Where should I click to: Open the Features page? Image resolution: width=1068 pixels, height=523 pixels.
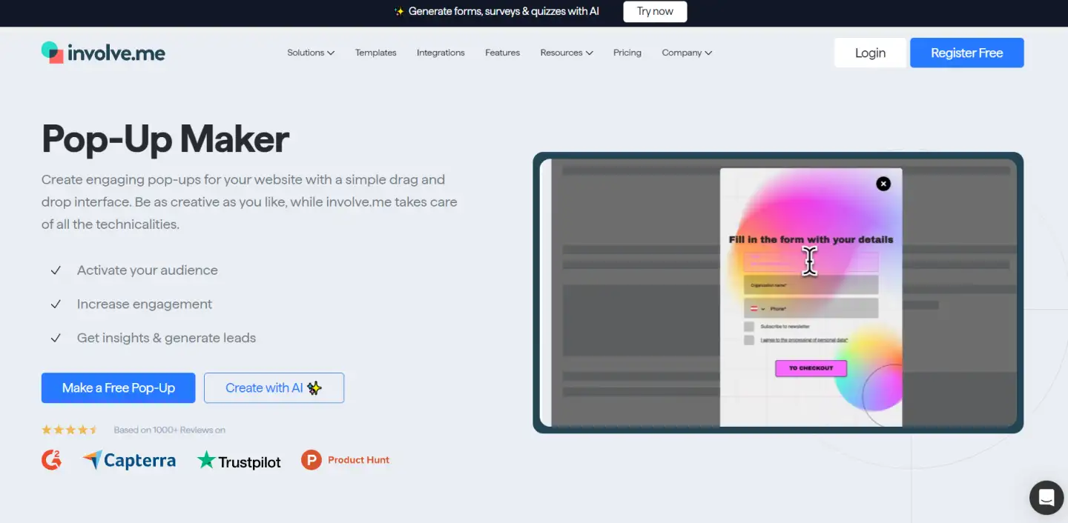pyautogui.click(x=502, y=53)
